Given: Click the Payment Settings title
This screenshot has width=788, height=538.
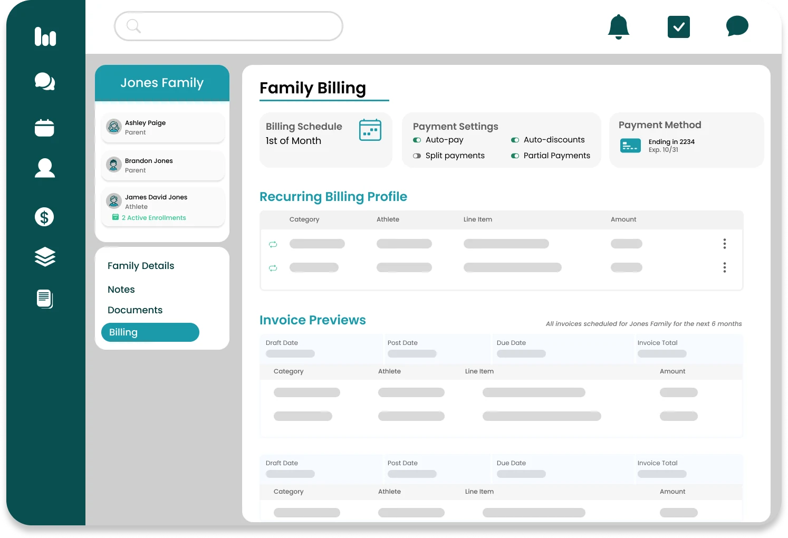Looking at the screenshot, I should pos(456,127).
